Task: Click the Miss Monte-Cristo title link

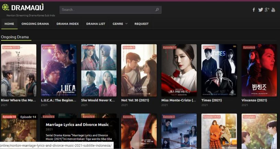Action: tap(178, 100)
